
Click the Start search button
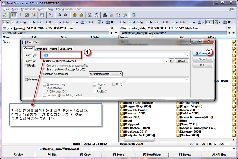pyautogui.click(x=203, y=53)
